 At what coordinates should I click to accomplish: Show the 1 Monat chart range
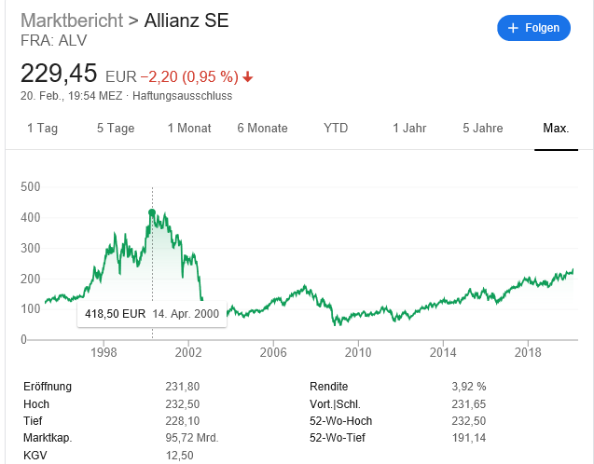point(189,129)
